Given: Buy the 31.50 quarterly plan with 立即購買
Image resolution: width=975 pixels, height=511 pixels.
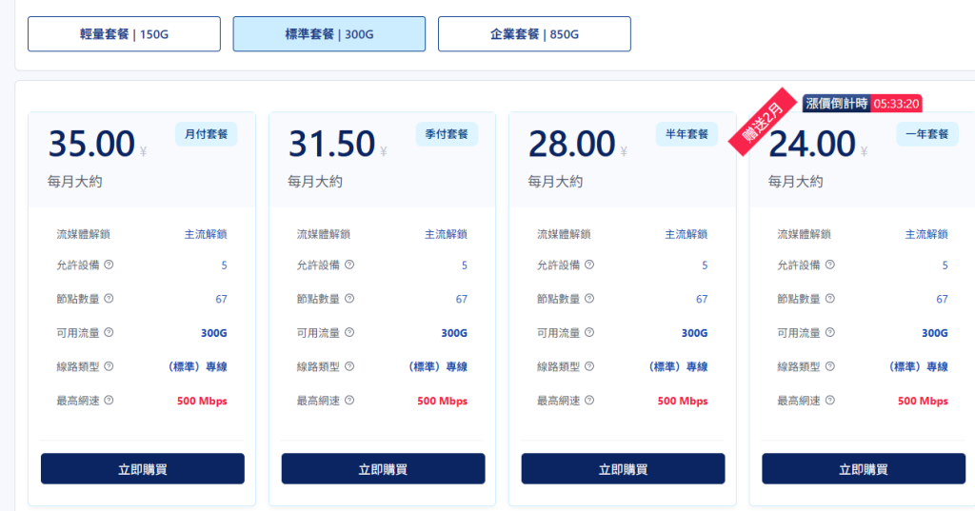Looking at the screenshot, I should point(383,469).
